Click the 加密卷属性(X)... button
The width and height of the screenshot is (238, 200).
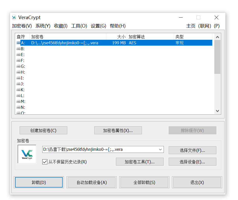pyautogui.click(x=118, y=130)
